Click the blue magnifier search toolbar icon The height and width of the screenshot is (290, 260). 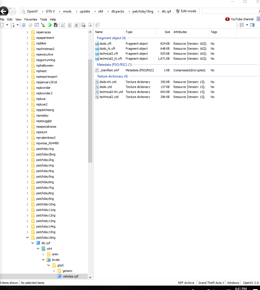click(x=24, y=25)
